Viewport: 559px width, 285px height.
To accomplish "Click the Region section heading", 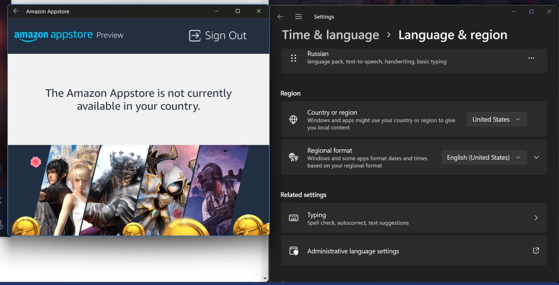I will (290, 93).
